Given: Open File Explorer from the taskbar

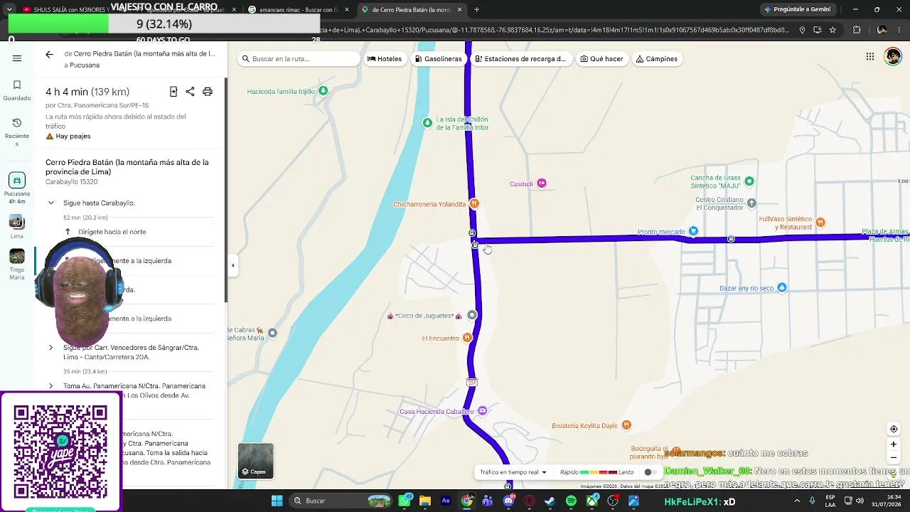Looking at the screenshot, I should point(425,501).
